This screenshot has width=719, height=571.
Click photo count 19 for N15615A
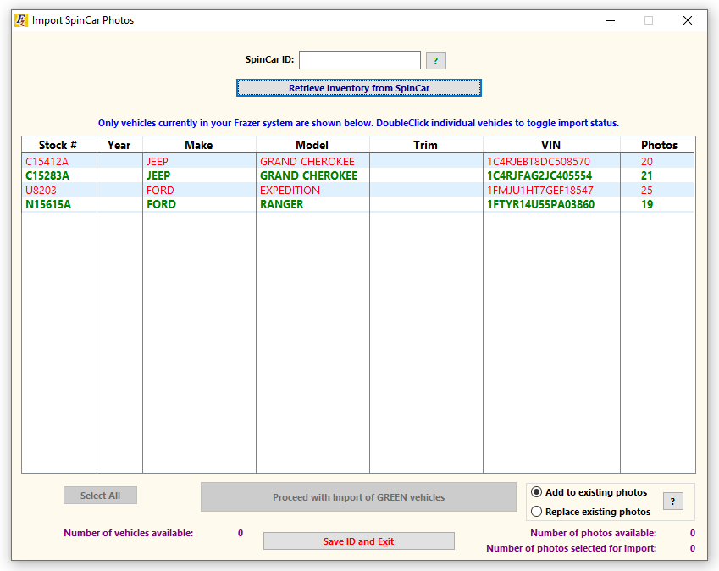(x=647, y=204)
